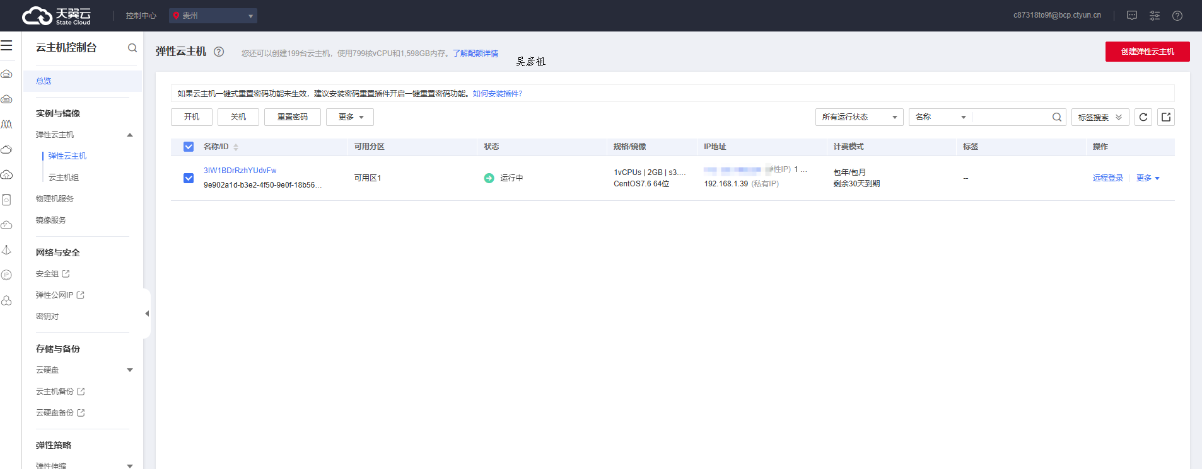Click the private IP 192.168.1.39 text
This screenshot has height=469, width=1202.
[726, 184]
